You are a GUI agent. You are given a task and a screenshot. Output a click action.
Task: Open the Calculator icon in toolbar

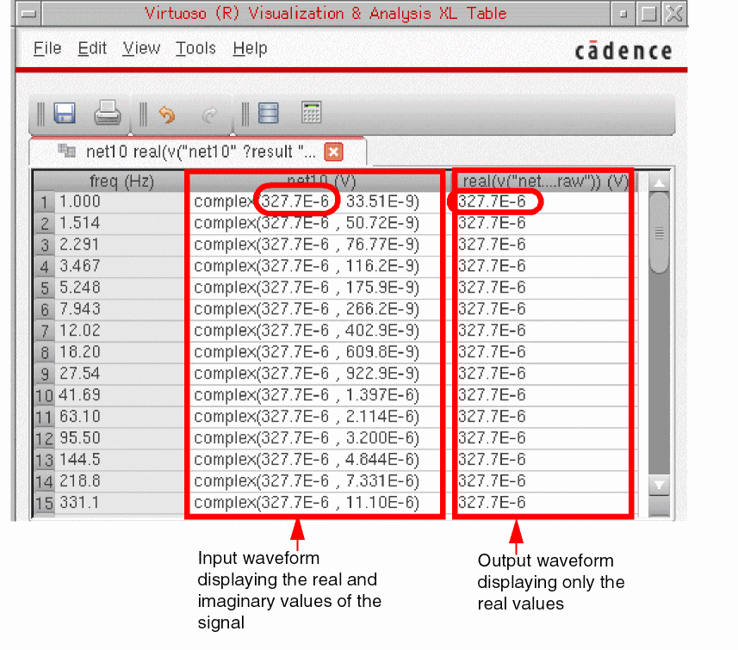[x=311, y=113]
